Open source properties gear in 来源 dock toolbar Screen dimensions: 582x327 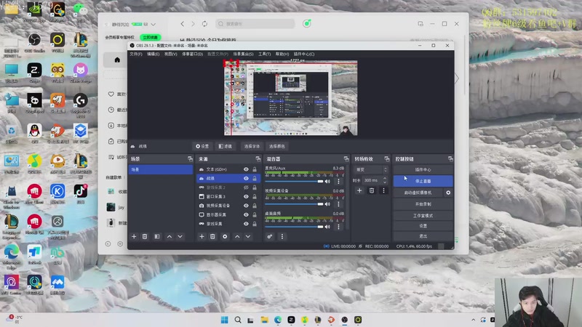click(225, 237)
